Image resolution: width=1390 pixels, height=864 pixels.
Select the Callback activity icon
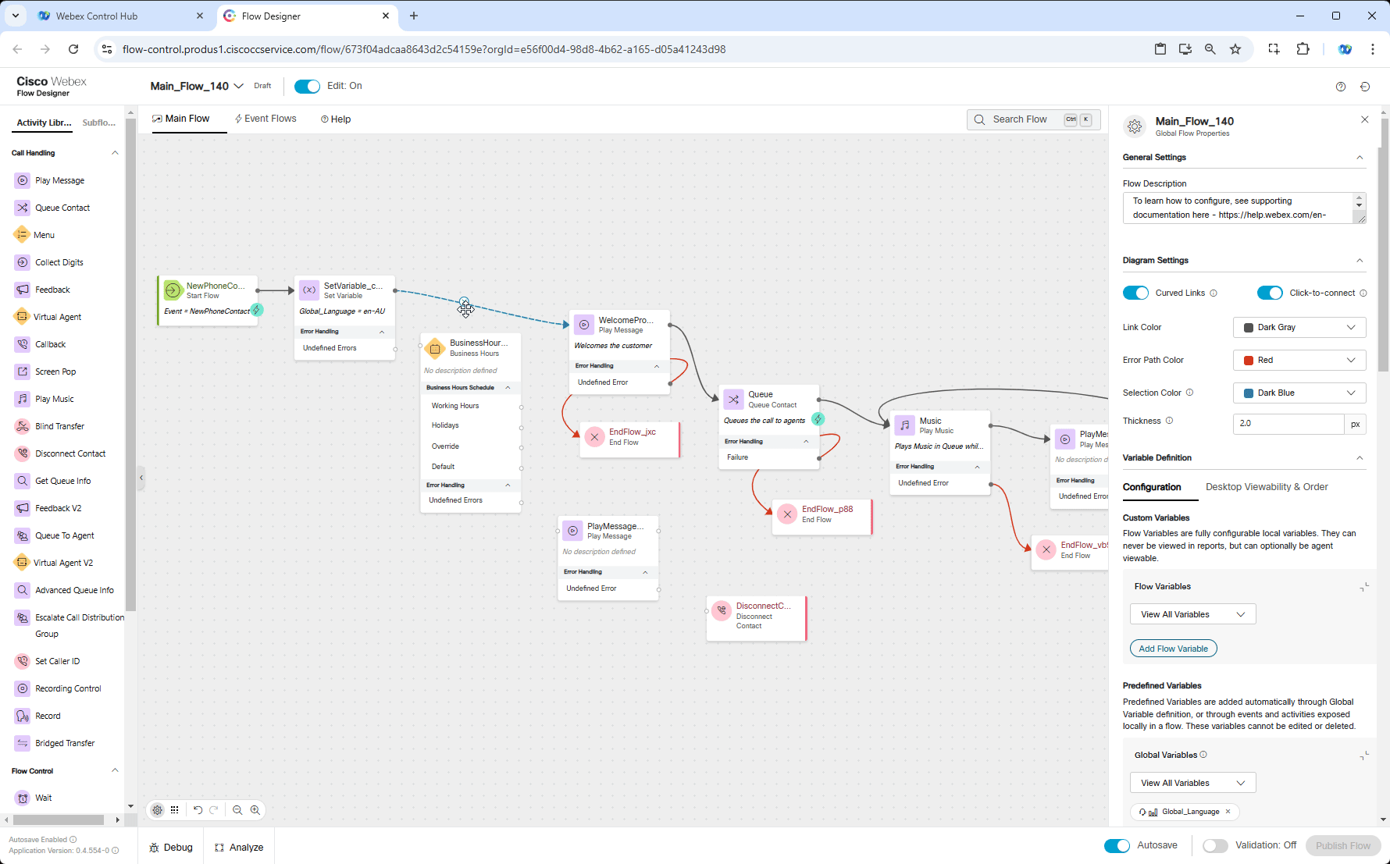pyautogui.click(x=23, y=344)
